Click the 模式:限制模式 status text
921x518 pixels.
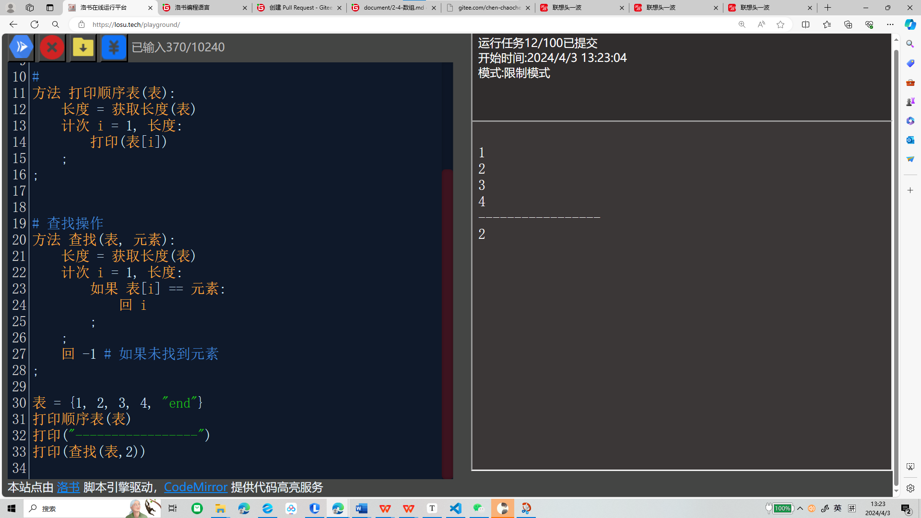click(514, 73)
